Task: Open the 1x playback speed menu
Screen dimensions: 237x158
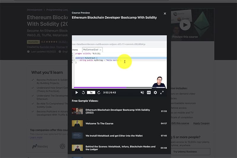Action: [x=91, y=92]
